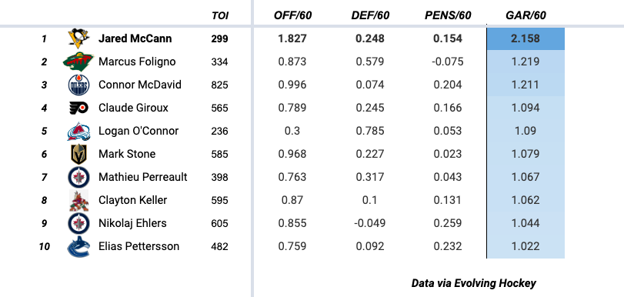Select the OFF/60 column header
This screenshot has width=624, height=297.
[x=292, y=15]
